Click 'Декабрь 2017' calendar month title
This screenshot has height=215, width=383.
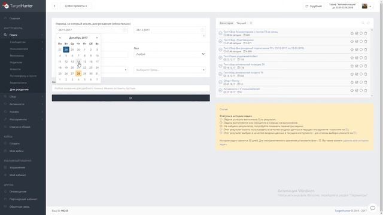(x=78, y=38)
